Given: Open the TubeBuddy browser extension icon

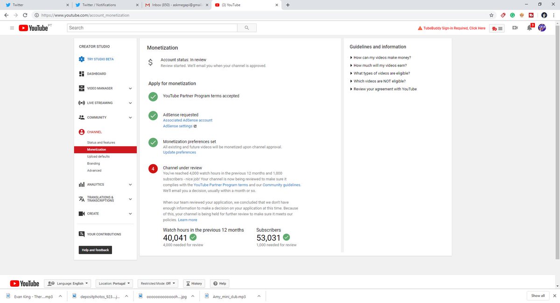Looking at the screenshot, I should pos(531,15).
